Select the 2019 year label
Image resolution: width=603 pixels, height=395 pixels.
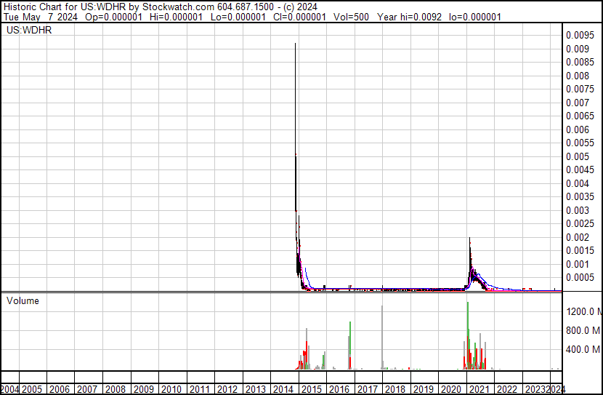423,389
